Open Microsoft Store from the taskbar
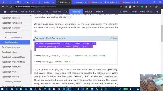This screenshot has height=91, width=163. coord(12,89)
